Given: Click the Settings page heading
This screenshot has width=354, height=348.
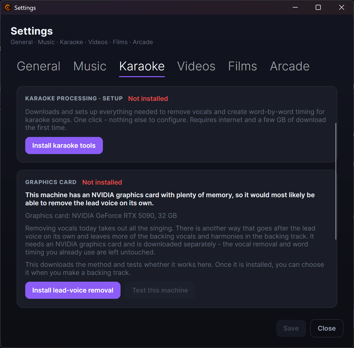Looking at the screenshot, I should 32,31.
